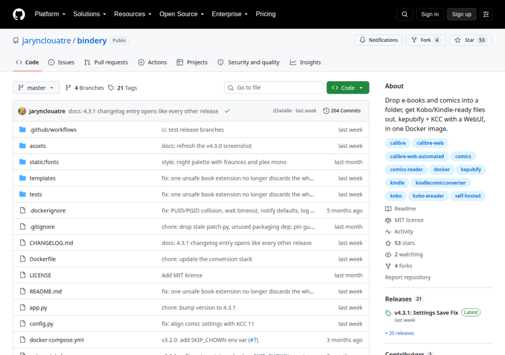Open the docker-compose.yml file
Viewport: 505px width, 355px height.
pos(56,340)
